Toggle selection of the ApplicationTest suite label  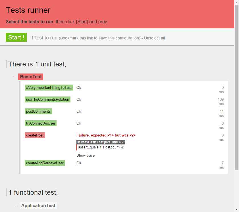coord(38,205)
